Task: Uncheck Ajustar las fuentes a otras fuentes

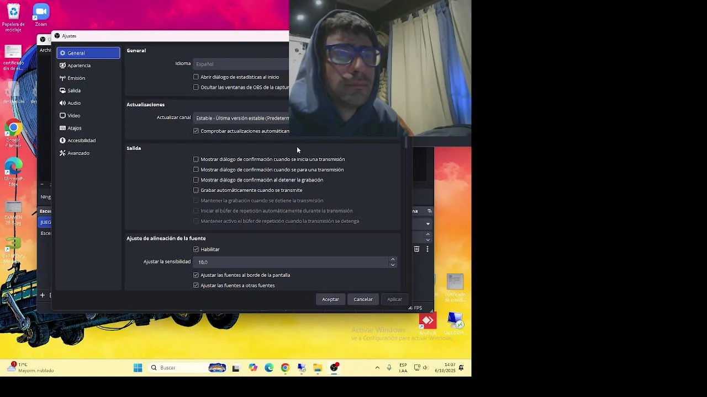Action: point(196,286)
